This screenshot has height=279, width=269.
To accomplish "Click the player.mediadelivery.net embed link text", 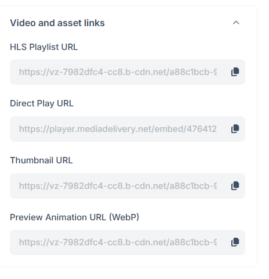I will [118, 129].
